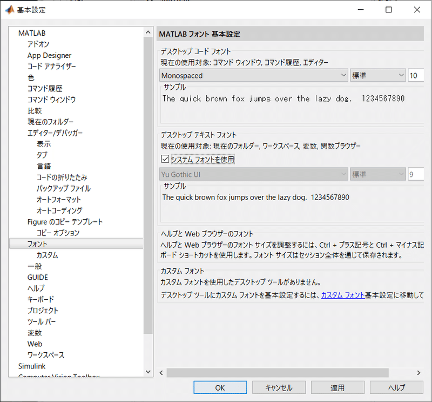Select Simulink in the tree

[32, 366]
